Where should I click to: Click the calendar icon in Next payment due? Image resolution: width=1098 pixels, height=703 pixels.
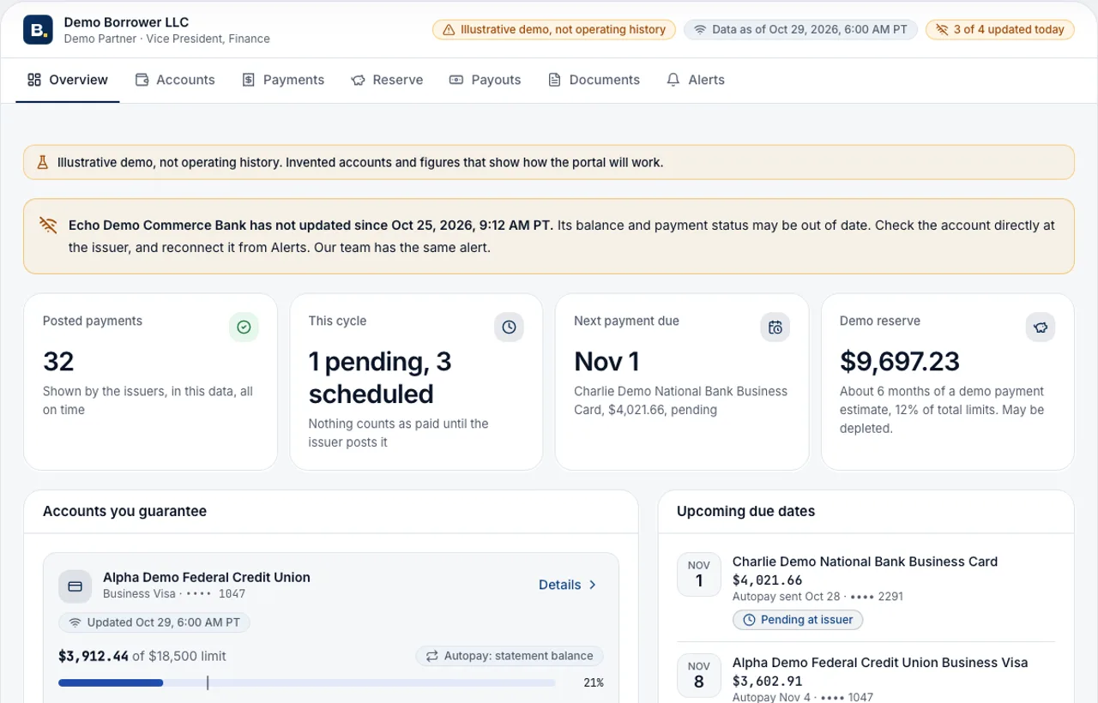(x=775, y=327)
